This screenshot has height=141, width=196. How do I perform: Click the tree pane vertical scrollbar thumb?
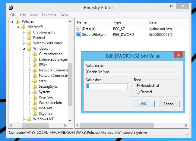pyautogui.click(x=70, y=84)
